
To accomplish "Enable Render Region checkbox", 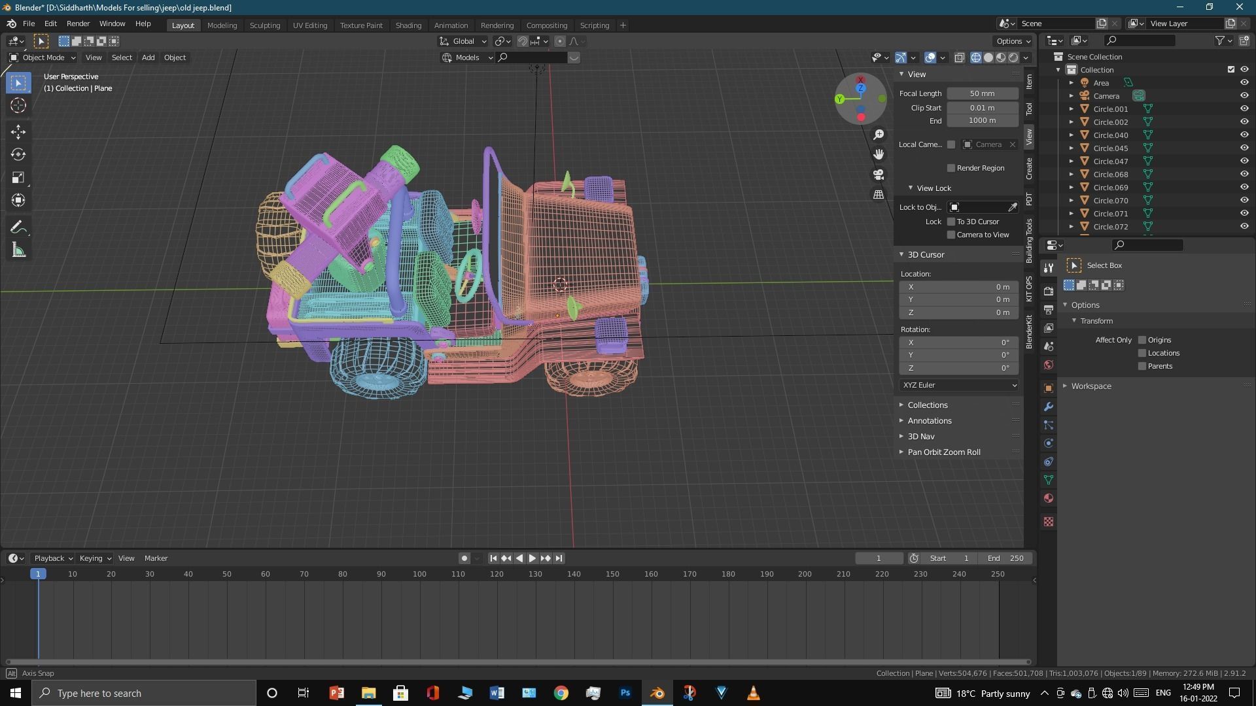I will click(951, 168).
